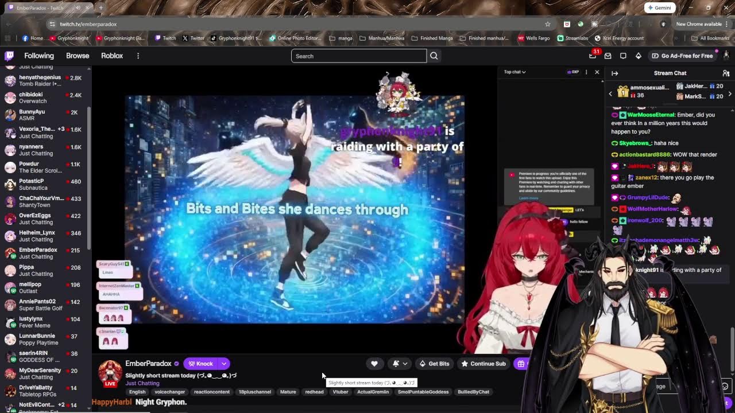Open the whispers speech-bubble icon
735x413 pixels.
click(623, 56)
